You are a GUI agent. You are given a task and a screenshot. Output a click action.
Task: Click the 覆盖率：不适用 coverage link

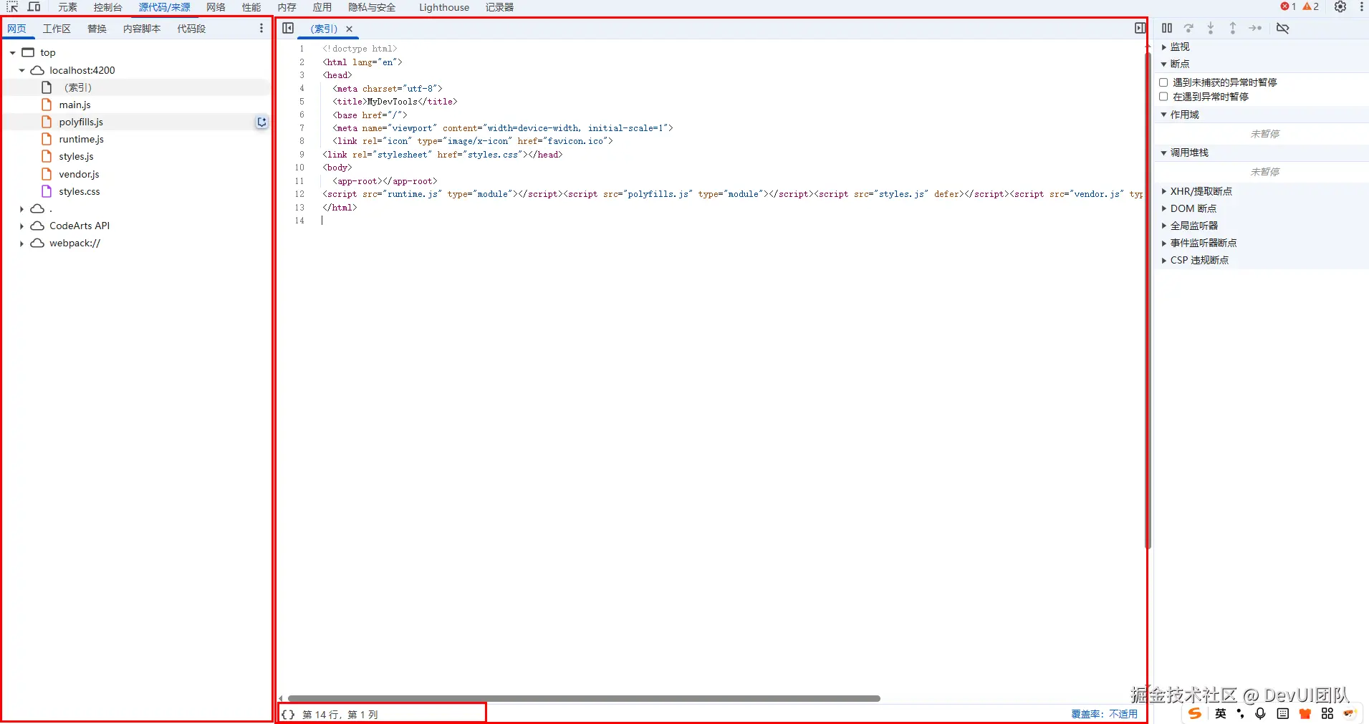point(1105,714)
